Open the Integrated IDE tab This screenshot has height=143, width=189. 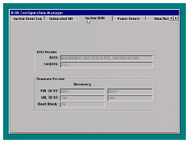(x=61, y=19)
